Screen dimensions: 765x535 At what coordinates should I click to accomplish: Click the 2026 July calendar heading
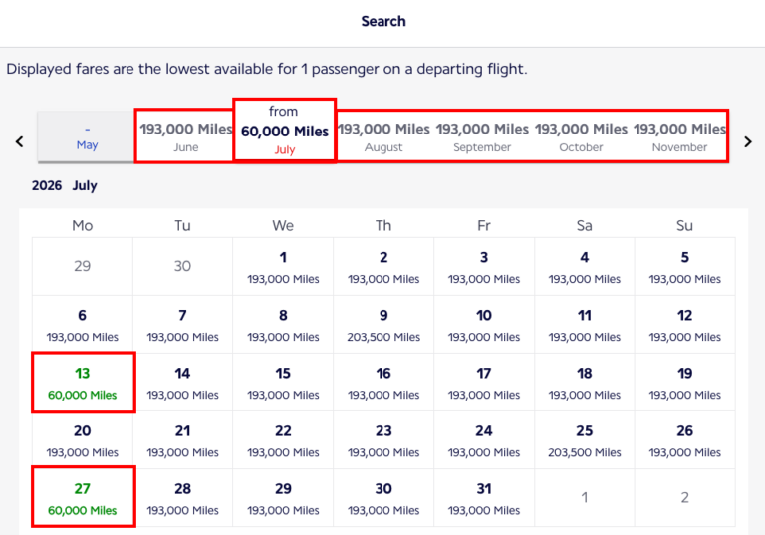[65, 186]
